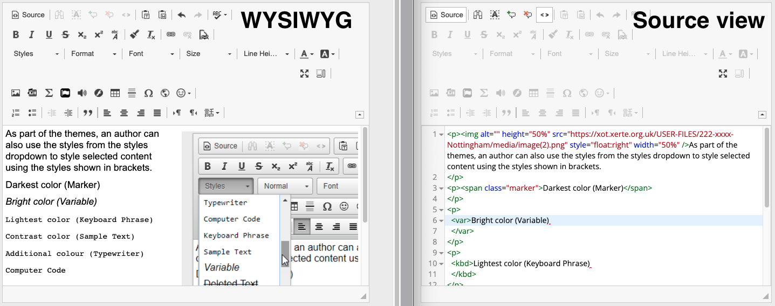Collapse the toolbar in Source view editor
Image resolution: width=775 pixels, height=306 pixels.
point(762,114)
